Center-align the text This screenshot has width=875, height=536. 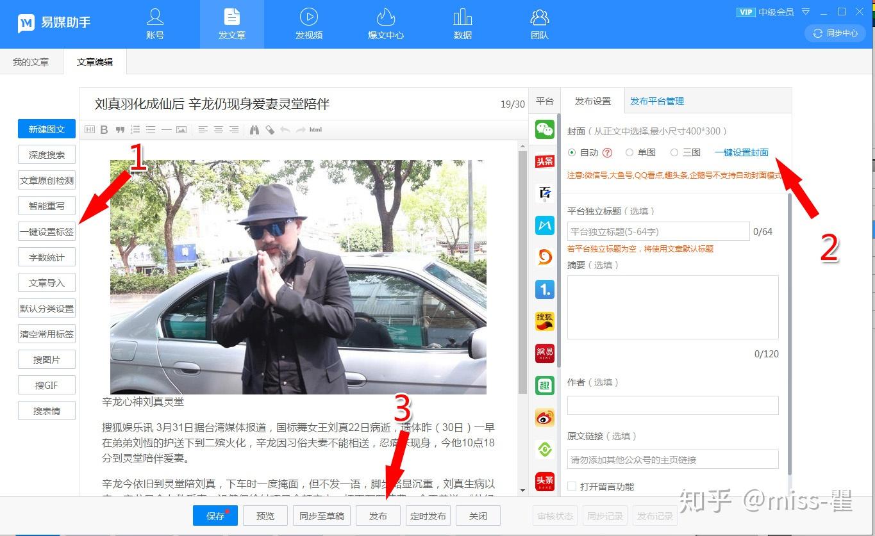coord(219,130)
